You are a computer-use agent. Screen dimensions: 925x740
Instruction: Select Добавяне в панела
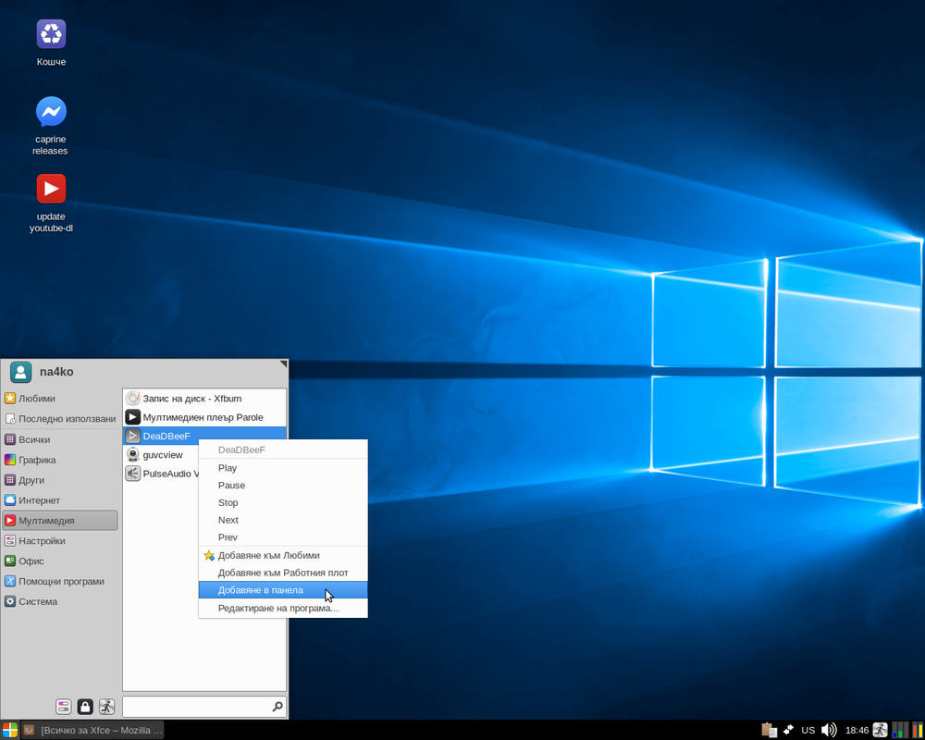coord(283,590)
